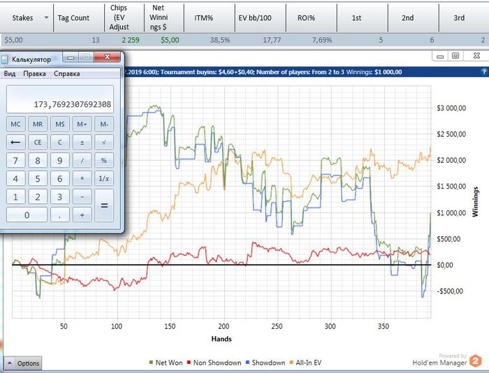Select the $5,00 stakes row cell
This screenshot has width=489, height=373.
coord(14,41)
